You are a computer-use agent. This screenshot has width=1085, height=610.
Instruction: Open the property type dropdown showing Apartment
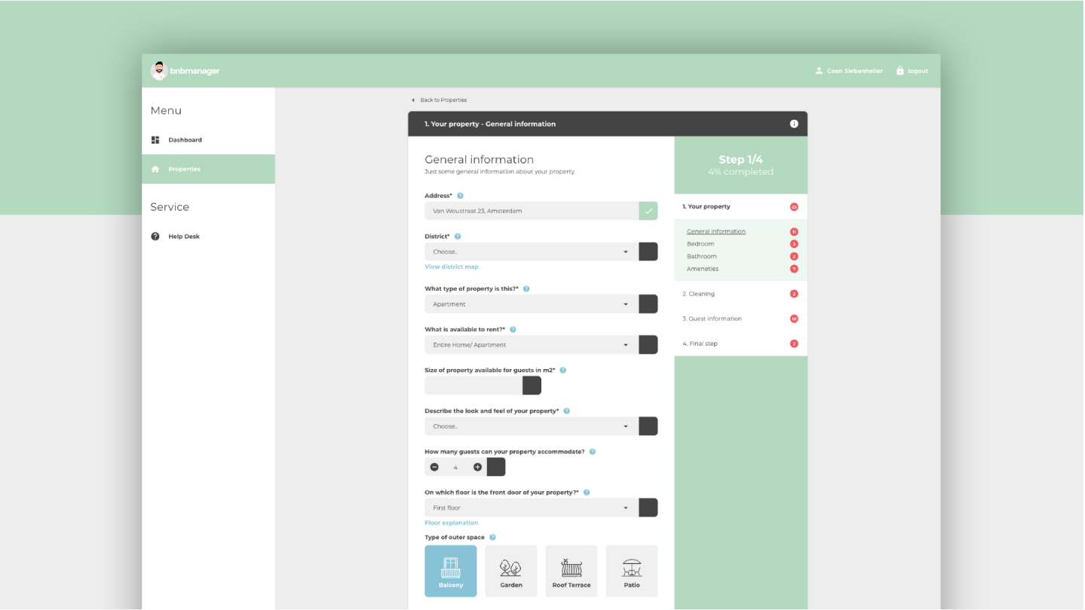pos(532,304)
